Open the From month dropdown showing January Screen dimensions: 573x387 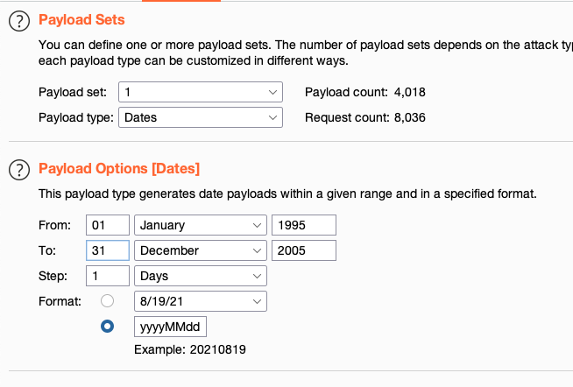click(201, 225)
